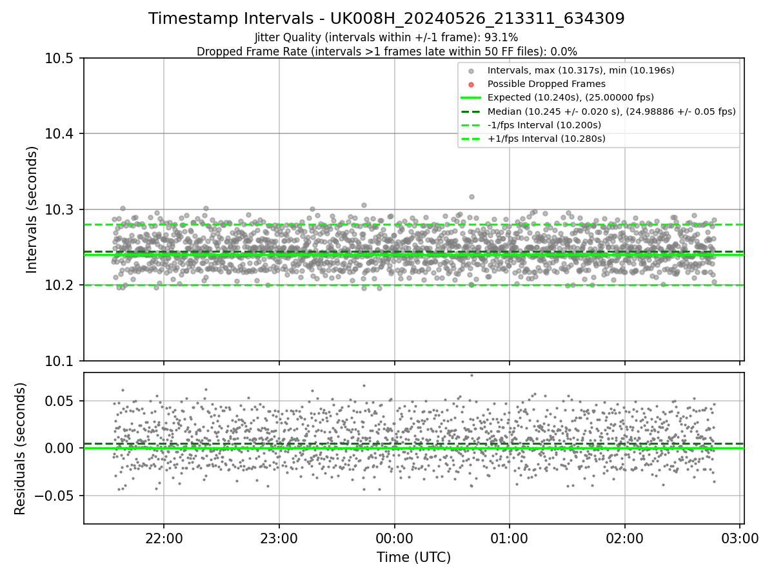Click the 'Residuals (seconds)' y-axis label
Viewport: 774px width, 580px height.
point(21,449)
